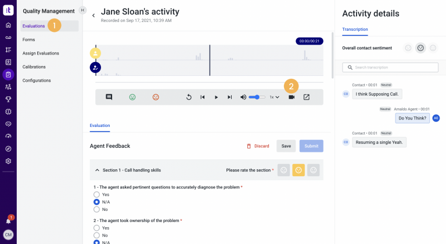The height and width of the screenshot is (244, 446).
Task: Click the red sad face marker icon
Action: pos(156,97)
